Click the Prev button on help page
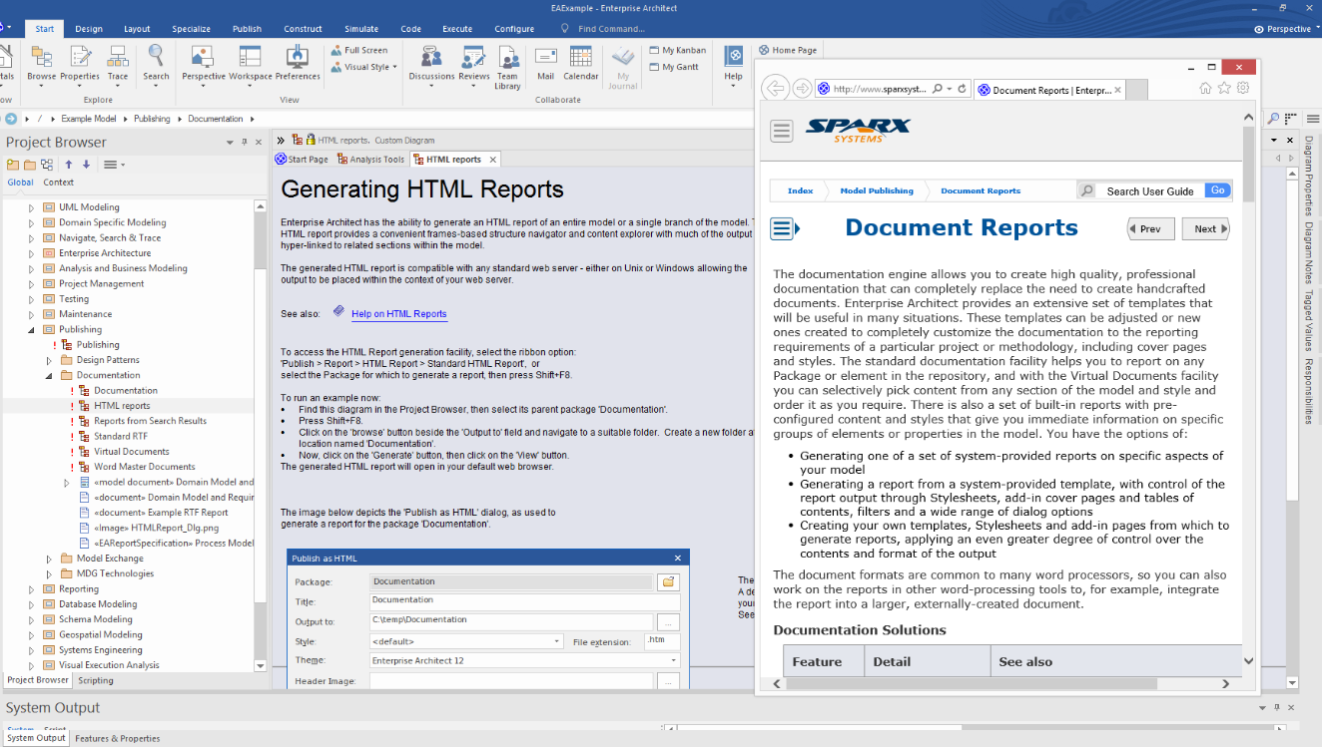This screenshot has width=1322, height=747. (x=1150, y=228)
